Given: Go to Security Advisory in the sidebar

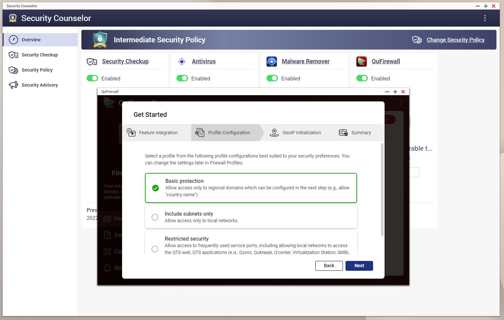Looking at the screenshot, I should click(x=40, y=85).
